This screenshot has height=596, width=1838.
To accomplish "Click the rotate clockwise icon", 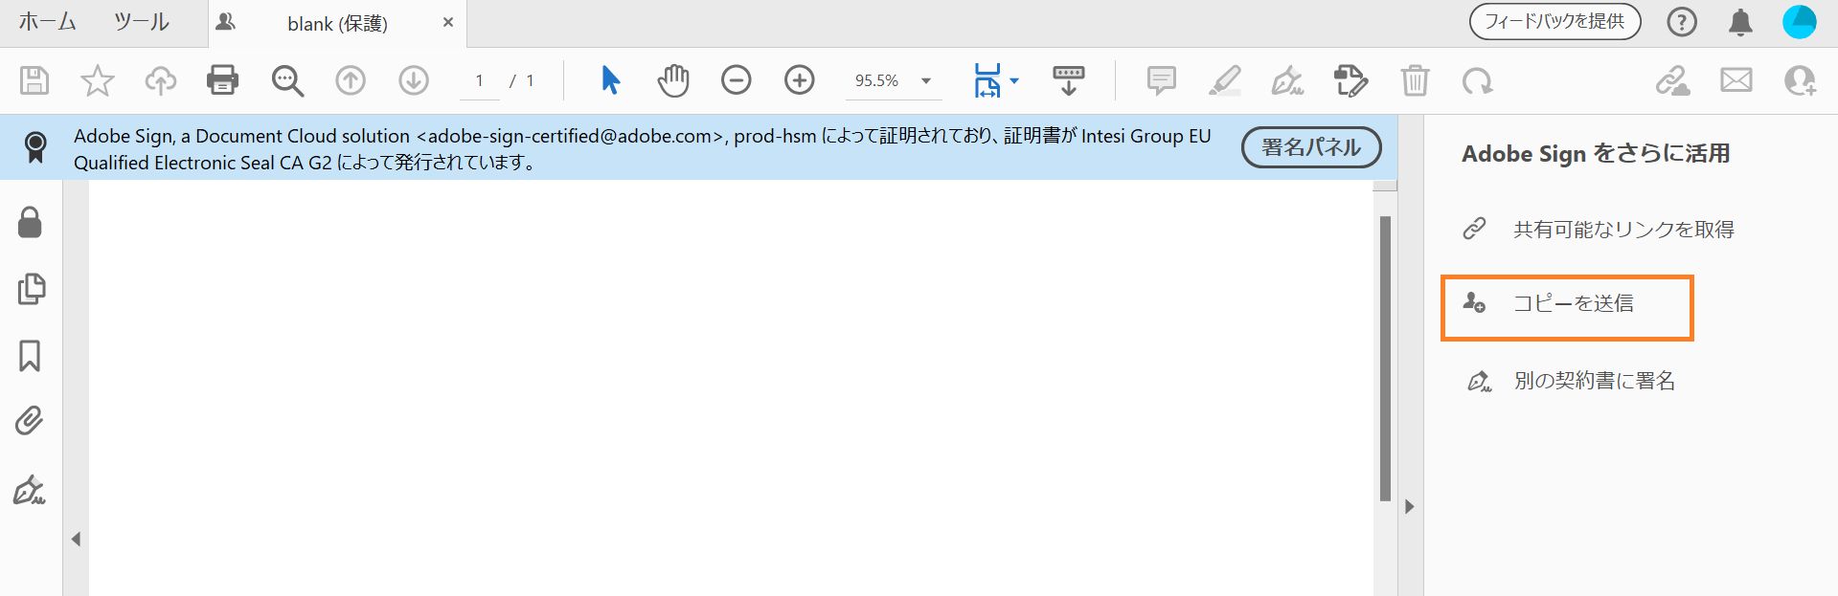I will 1477,81.
